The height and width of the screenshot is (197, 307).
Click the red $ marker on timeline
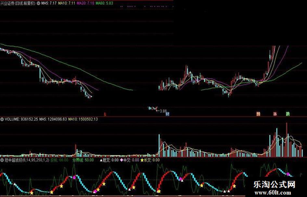105,114
